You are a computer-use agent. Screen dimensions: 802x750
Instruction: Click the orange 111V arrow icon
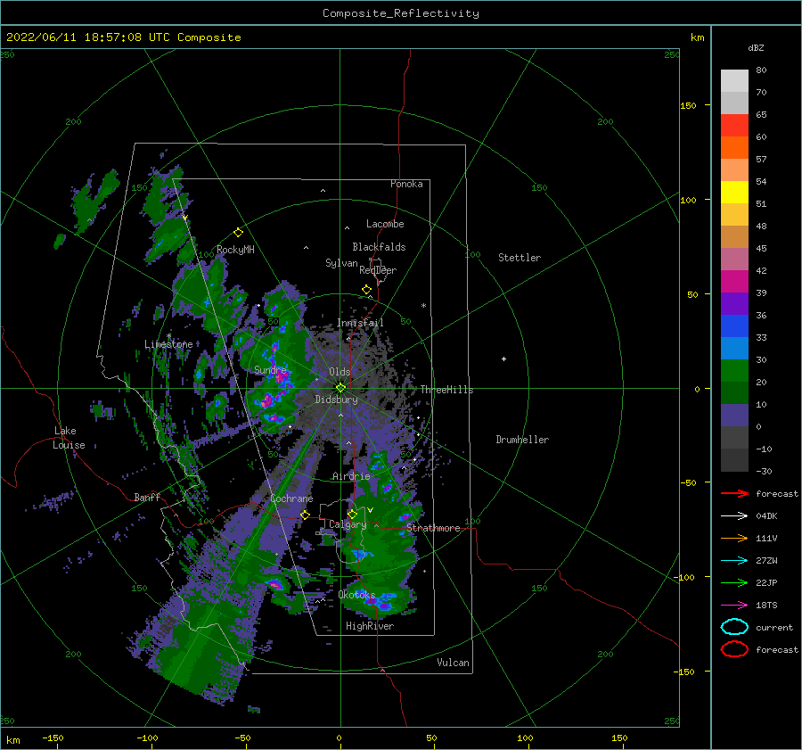point(734,538)
